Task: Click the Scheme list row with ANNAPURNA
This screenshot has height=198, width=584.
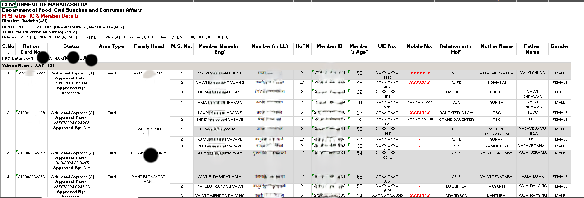Action: click(116, 37)
